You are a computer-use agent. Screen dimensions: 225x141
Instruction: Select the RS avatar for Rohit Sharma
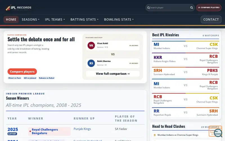click(91, 63)
